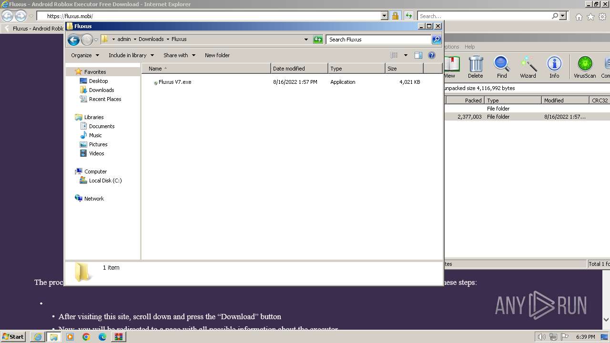Viewport: 610px width, 343px height.
Task: Sort files by Size column
Action: coord(404,69)
